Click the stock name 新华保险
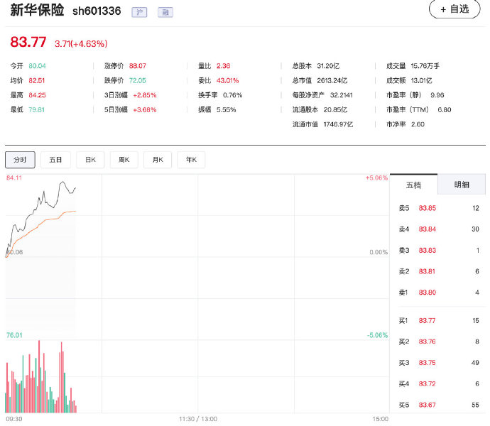 (37, 11)
